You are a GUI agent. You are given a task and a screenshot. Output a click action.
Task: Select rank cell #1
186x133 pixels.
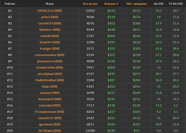click(10, 11)
